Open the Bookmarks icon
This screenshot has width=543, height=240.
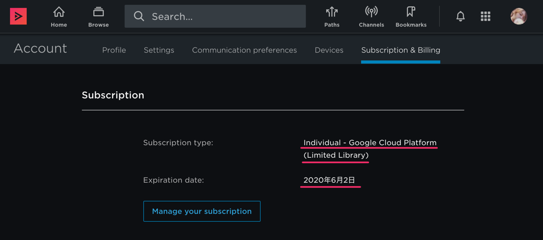(411, 12)
